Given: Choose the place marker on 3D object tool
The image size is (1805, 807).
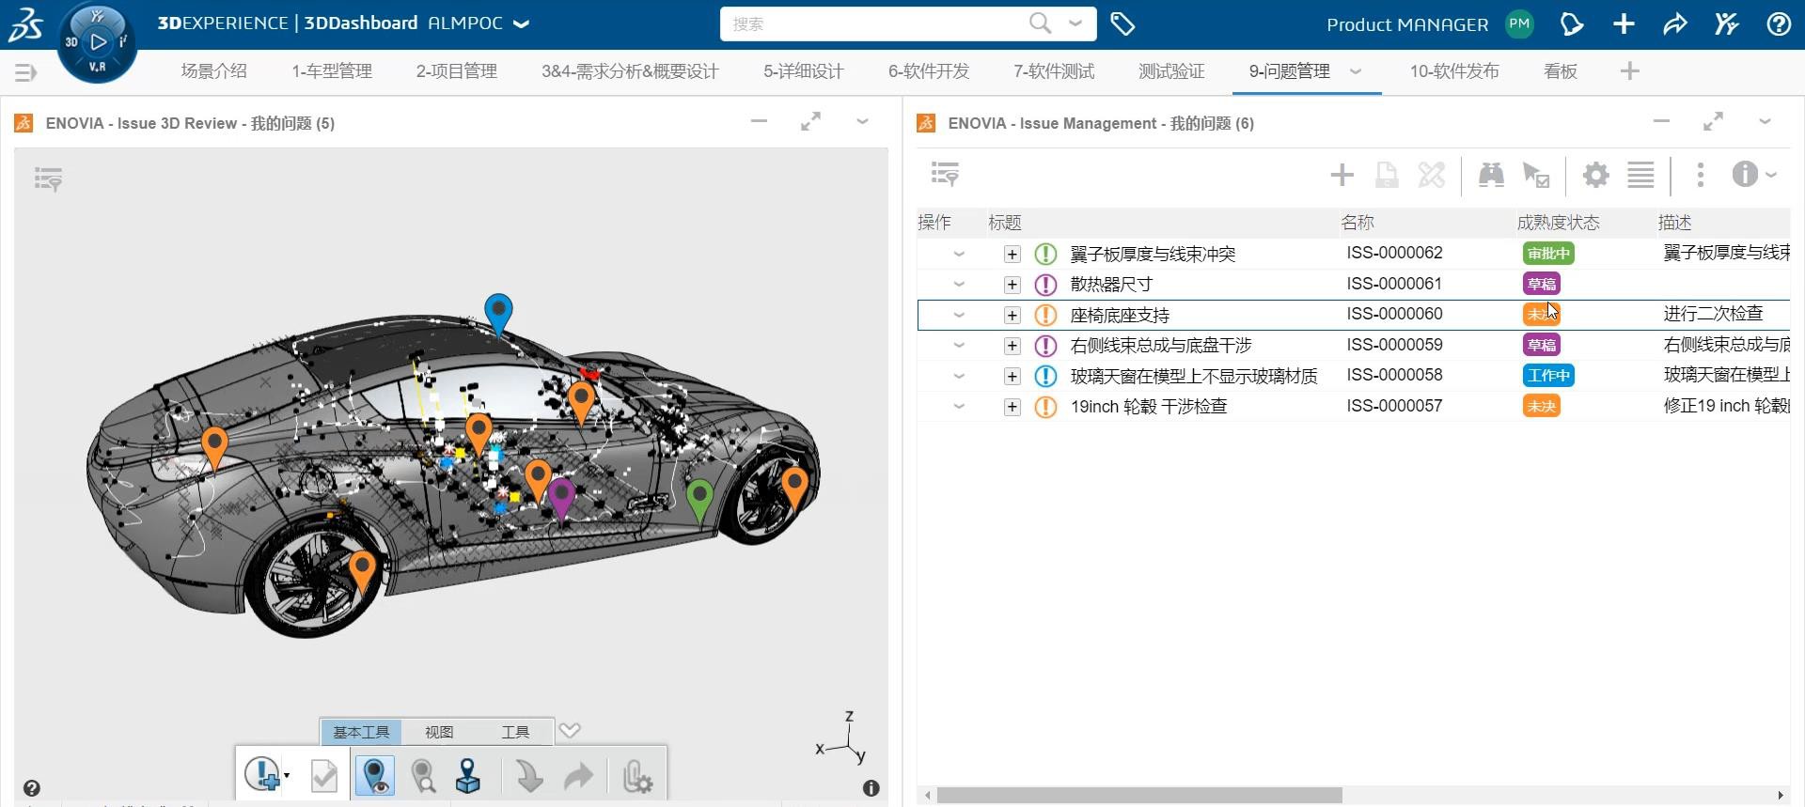Looking at the screenshot, I should pyautogui.click(x=468, y=775).
